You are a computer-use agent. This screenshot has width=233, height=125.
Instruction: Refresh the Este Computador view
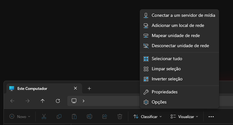pyautogui.click(x=58, y=101)
